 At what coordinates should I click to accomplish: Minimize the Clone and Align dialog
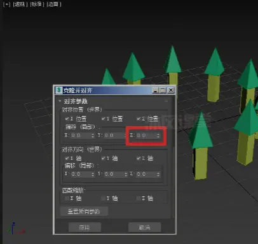point(156,90)
